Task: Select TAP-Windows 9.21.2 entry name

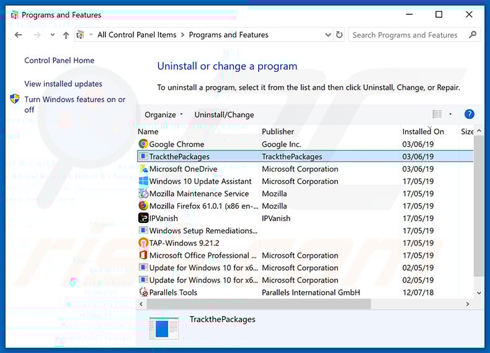Action: click(x=184, y=243)
